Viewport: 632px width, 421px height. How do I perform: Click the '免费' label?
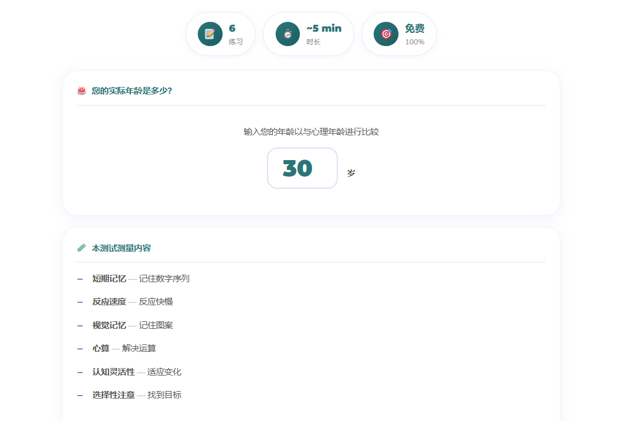[x=415, y=28]
